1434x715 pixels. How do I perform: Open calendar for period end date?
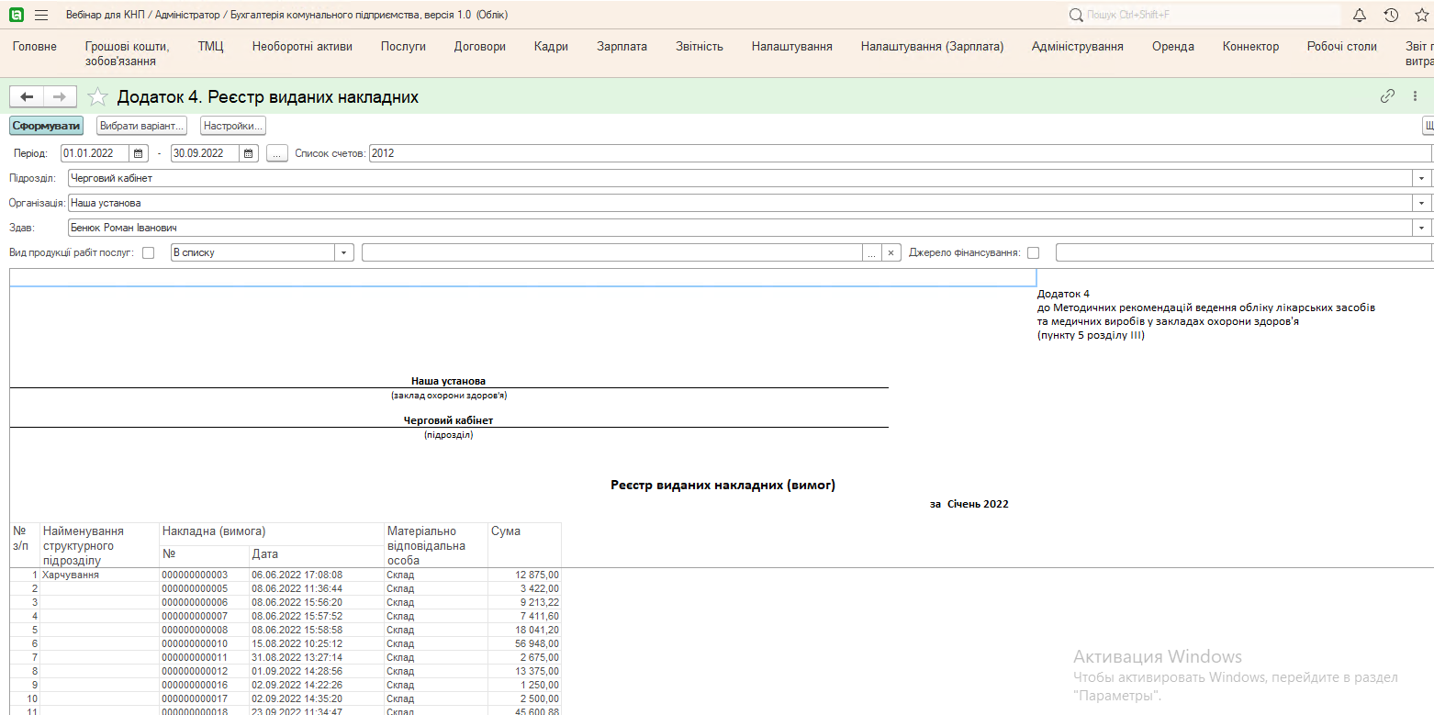(249, 153)
